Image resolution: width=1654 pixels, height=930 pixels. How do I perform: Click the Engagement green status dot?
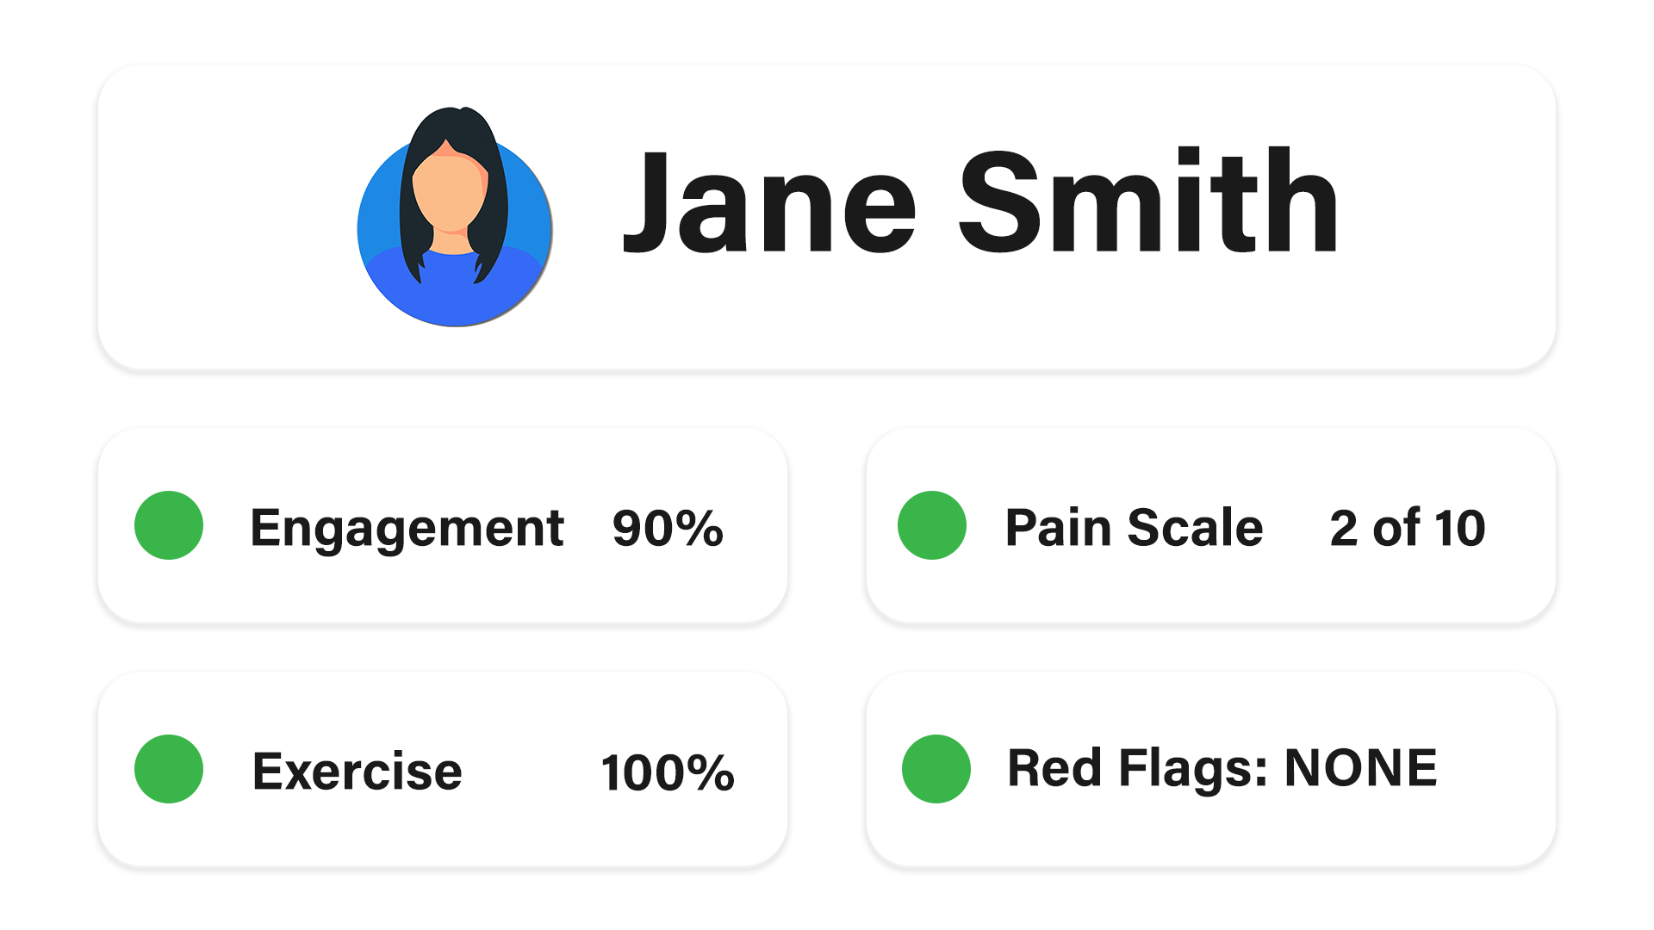(x=169, y=525)
